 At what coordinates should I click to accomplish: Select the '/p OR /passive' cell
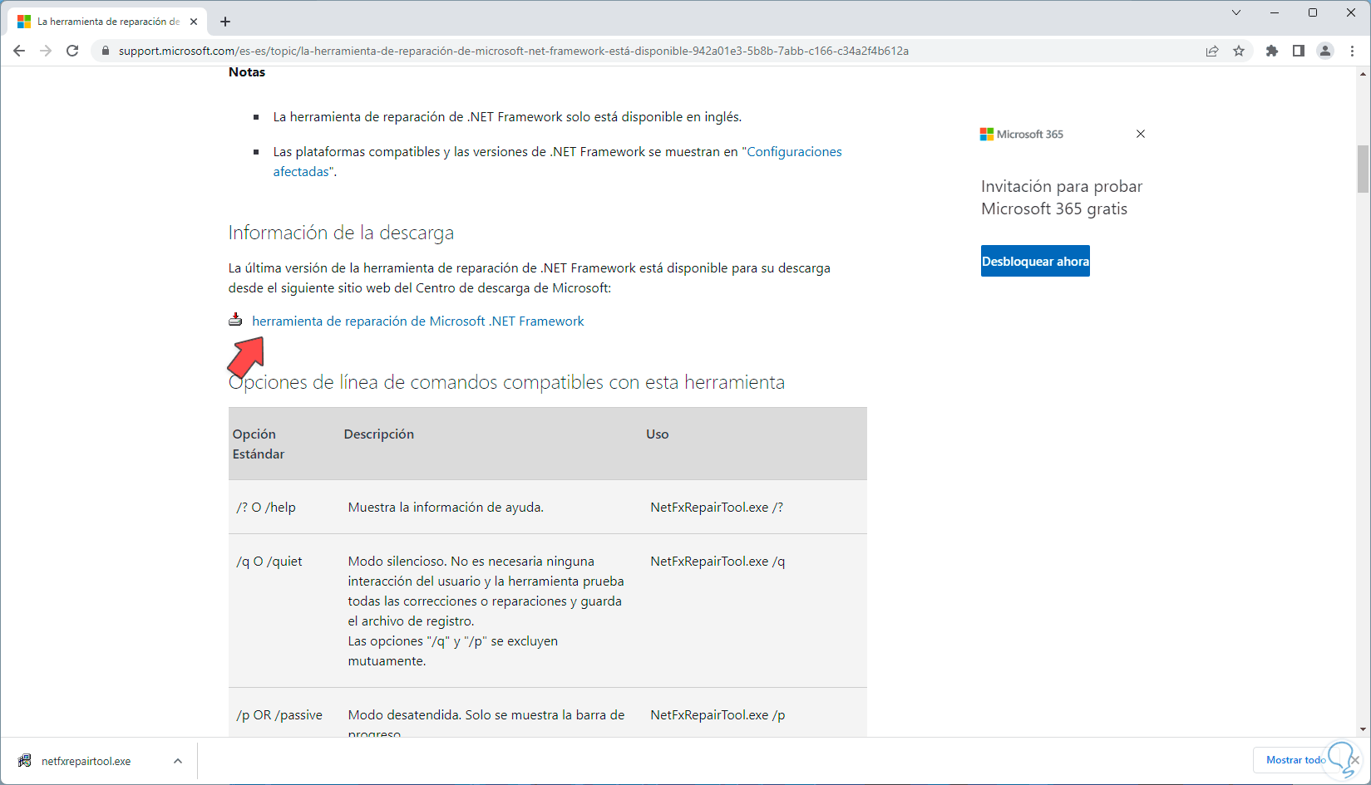(x=279, y=714)
